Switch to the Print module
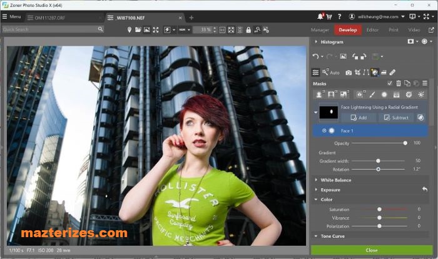Viewport: 438px width, 259px height. pos(394,30)
